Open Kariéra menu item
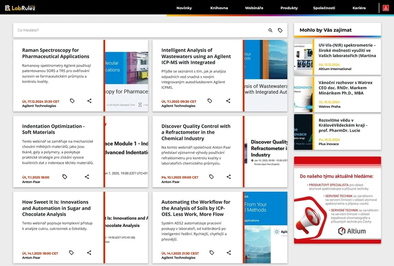The height and width of the screenshot is (266, 394). pos(359,8)
